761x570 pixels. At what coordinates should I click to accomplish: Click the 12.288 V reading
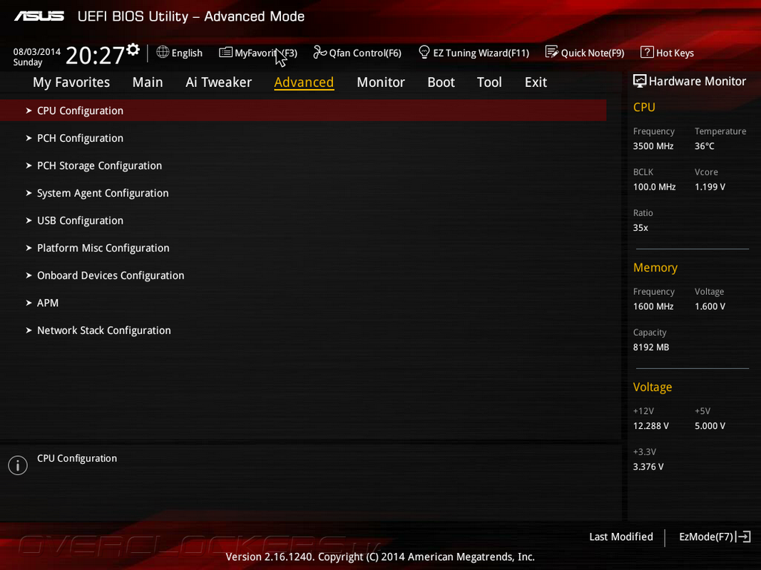650,425
